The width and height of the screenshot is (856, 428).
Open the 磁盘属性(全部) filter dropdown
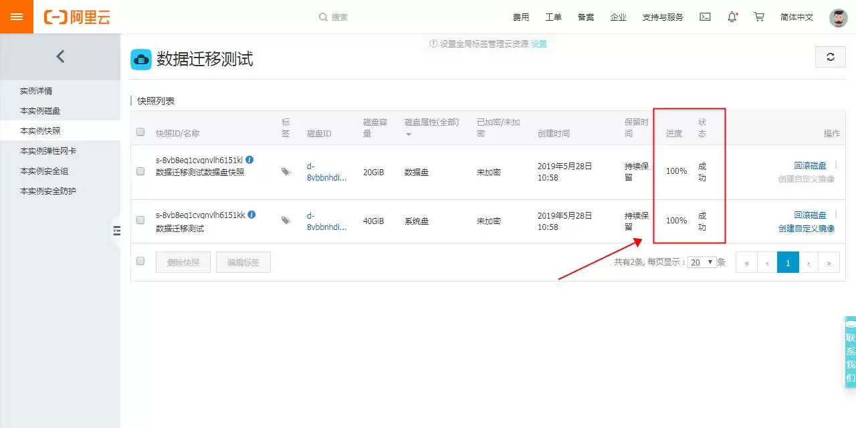432,127
